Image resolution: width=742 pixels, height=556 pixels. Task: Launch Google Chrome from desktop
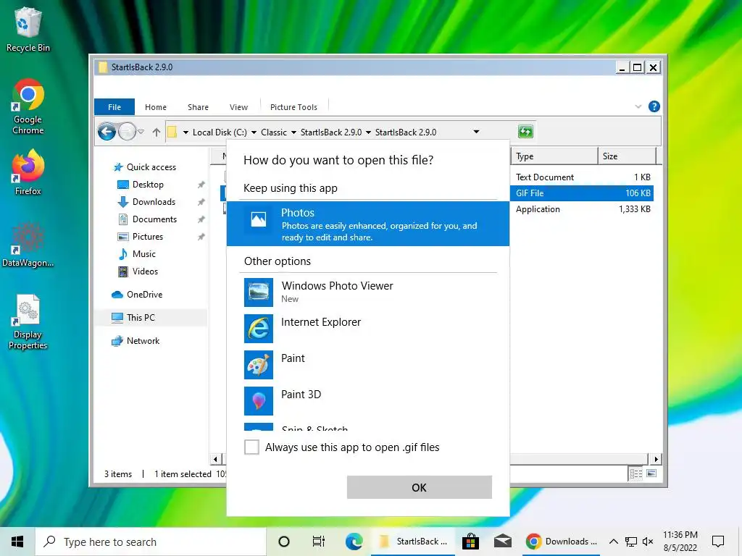click(x=28, y=106)
